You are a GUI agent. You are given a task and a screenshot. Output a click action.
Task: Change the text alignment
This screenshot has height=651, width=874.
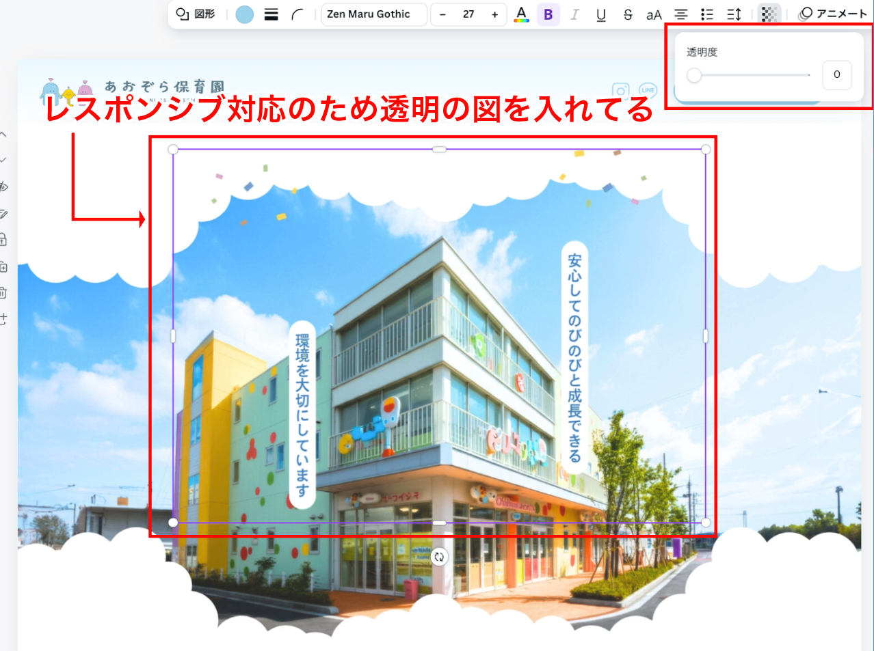pos(681,14)
